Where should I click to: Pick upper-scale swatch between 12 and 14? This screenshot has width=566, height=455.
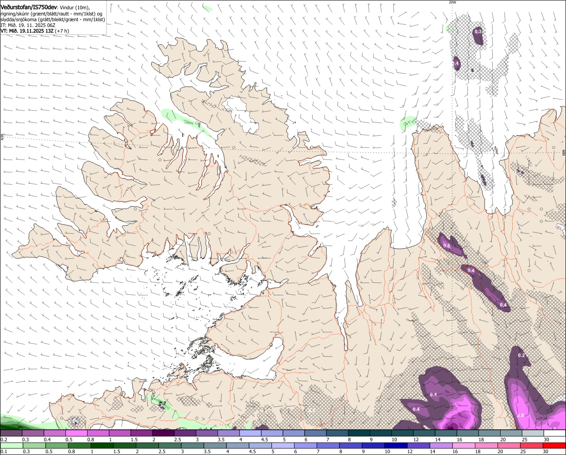pos(424,433)
